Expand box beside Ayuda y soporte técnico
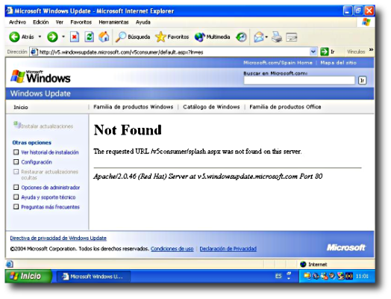The width and height of the screenshot is (391, 299). click(x=16, y=197)
